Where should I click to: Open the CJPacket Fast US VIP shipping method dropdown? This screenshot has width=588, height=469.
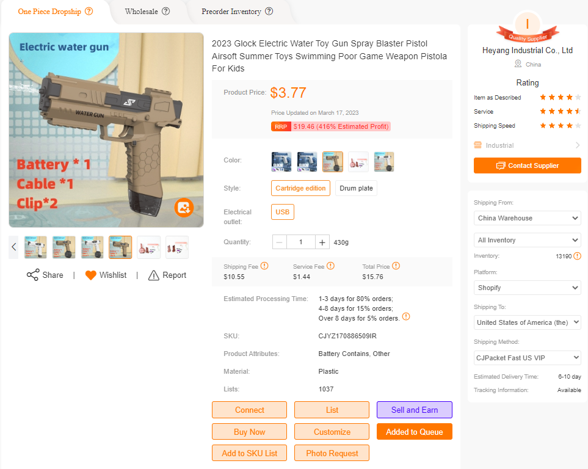click(528, 358)
